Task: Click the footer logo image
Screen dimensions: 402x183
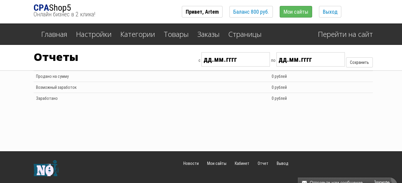Action: click(46, 168)
